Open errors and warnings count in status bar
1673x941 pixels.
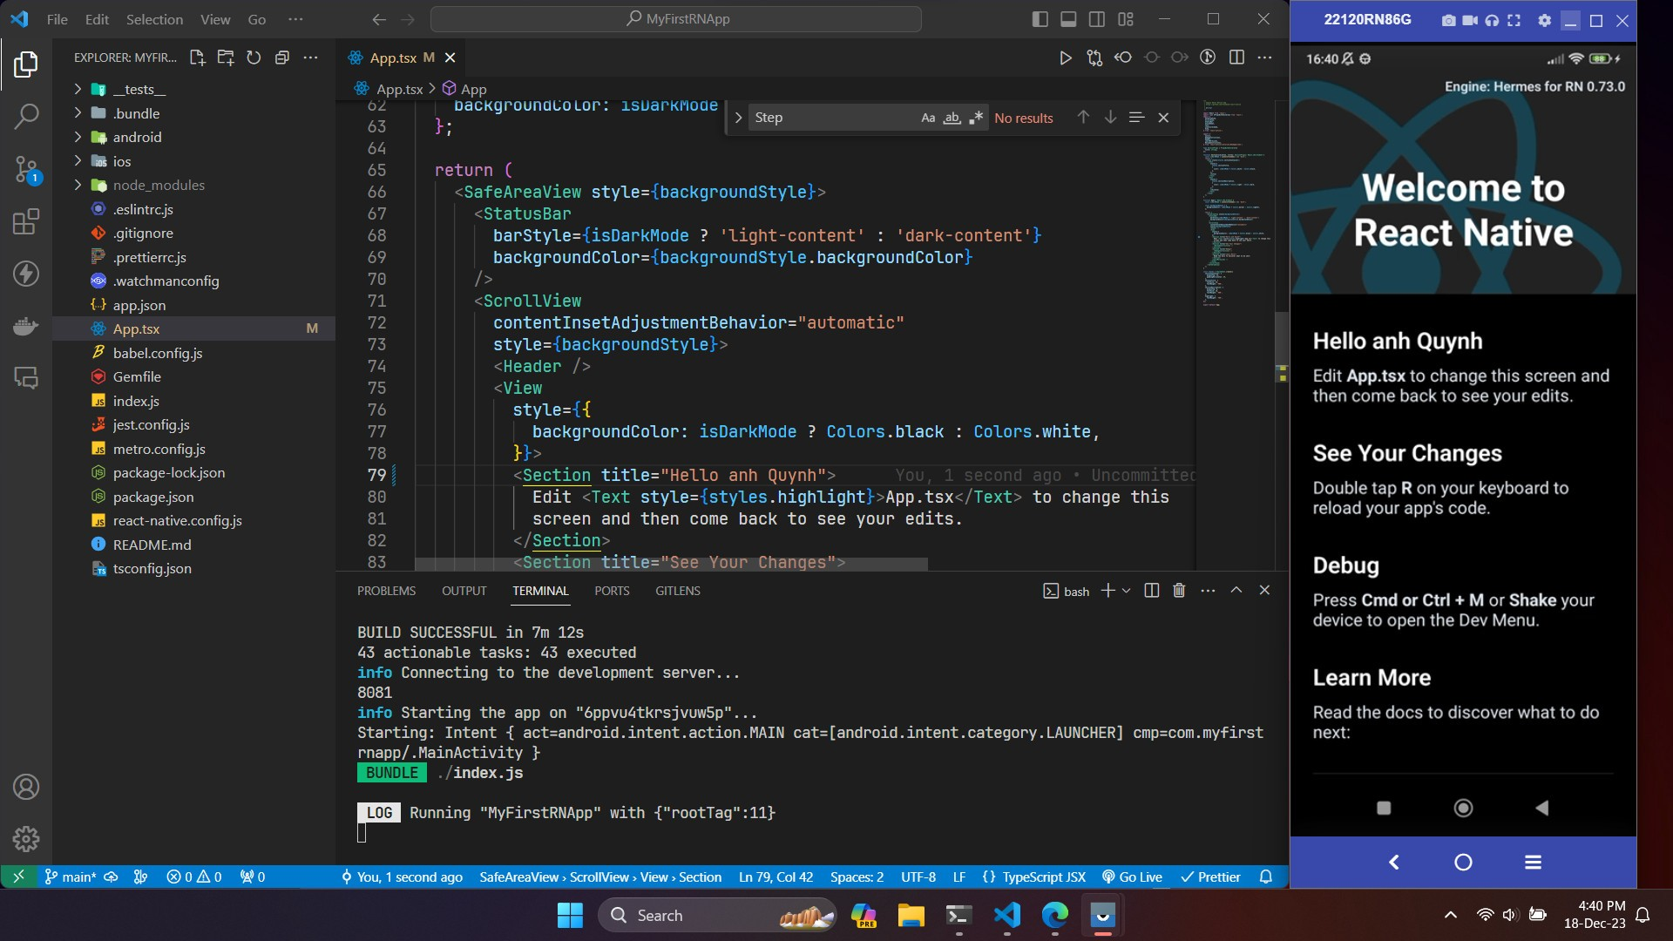tap(193, 877)
